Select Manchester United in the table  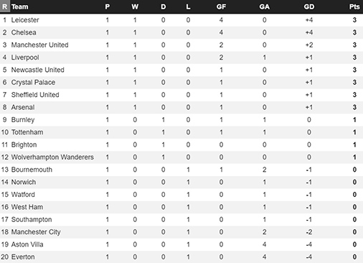(x=39, y=45)
